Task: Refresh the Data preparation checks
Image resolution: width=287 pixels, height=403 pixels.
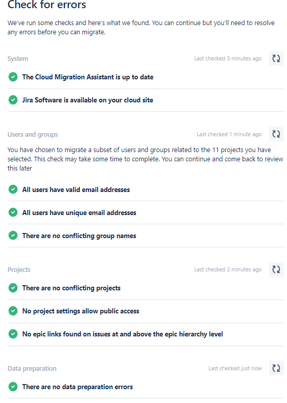Action: pyautogui.click(x=276, y=368)
